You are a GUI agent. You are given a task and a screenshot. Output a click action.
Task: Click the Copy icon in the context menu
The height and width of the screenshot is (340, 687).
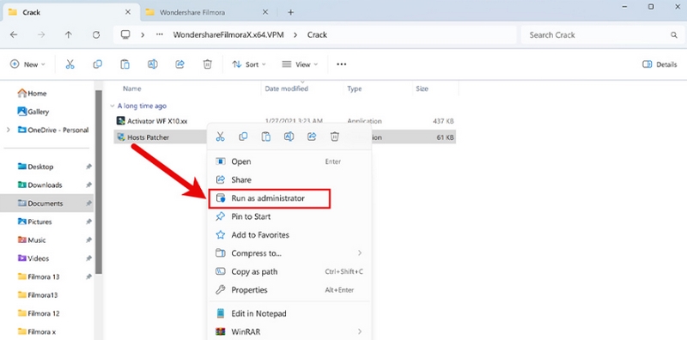pos(243,137)
